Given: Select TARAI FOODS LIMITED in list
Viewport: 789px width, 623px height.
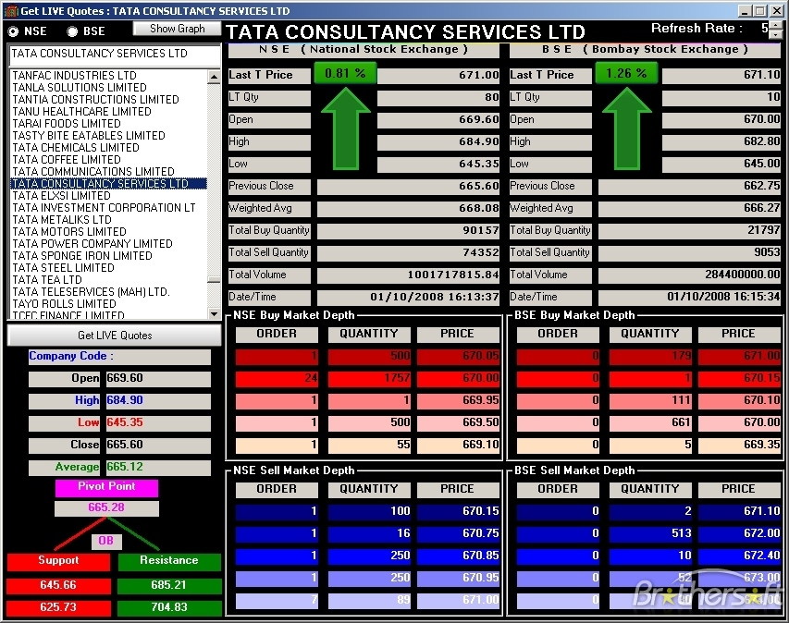Looking at the screenshot, I should 109,124.
